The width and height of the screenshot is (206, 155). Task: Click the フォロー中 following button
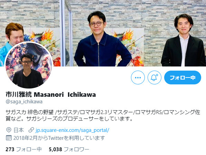(x=182, y=77)
